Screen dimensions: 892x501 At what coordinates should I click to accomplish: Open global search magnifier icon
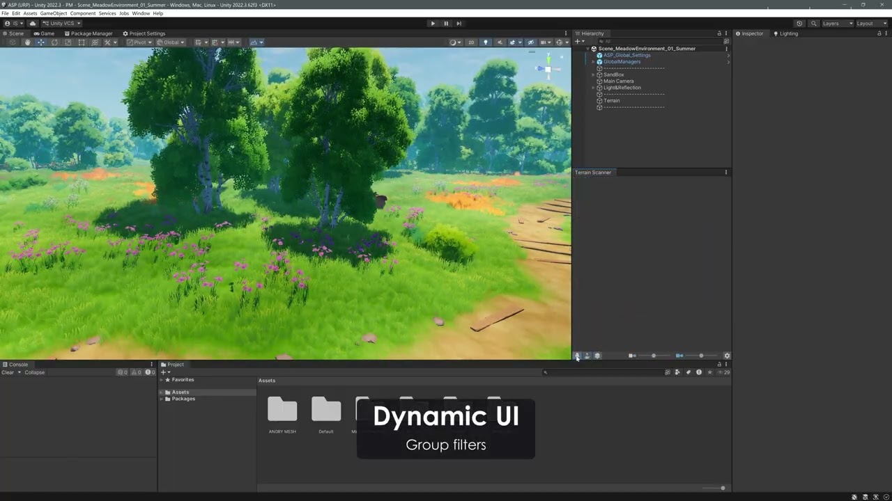813,23
